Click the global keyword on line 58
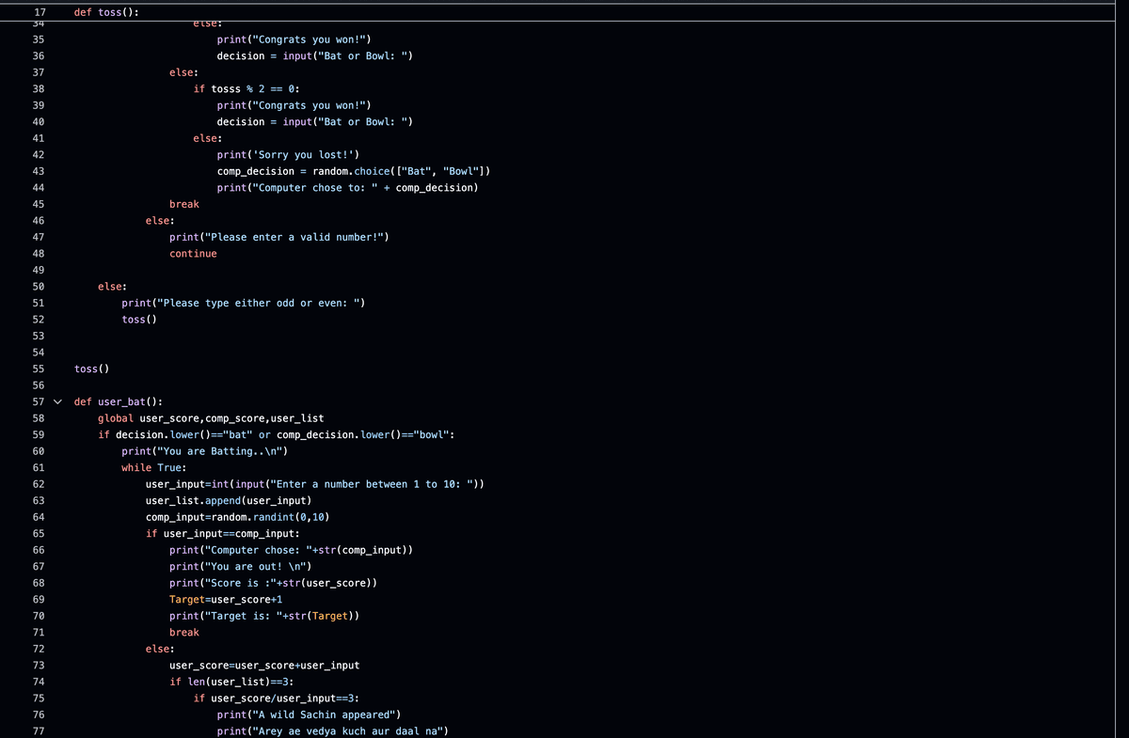 tap(115, 417)
